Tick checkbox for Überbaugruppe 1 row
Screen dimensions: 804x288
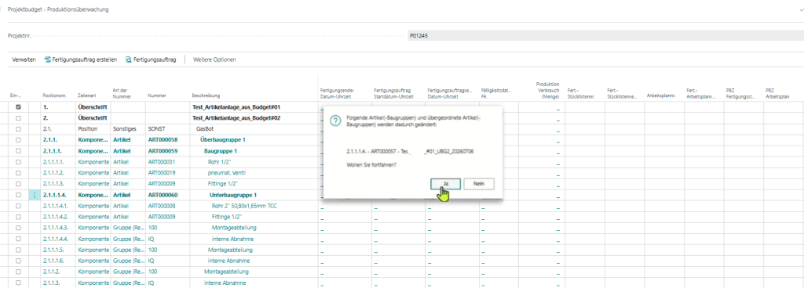pyautogui.click(x=19, y=140)
